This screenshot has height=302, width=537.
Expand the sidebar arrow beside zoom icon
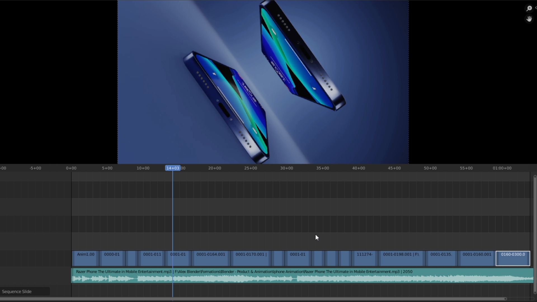[536, 8]
